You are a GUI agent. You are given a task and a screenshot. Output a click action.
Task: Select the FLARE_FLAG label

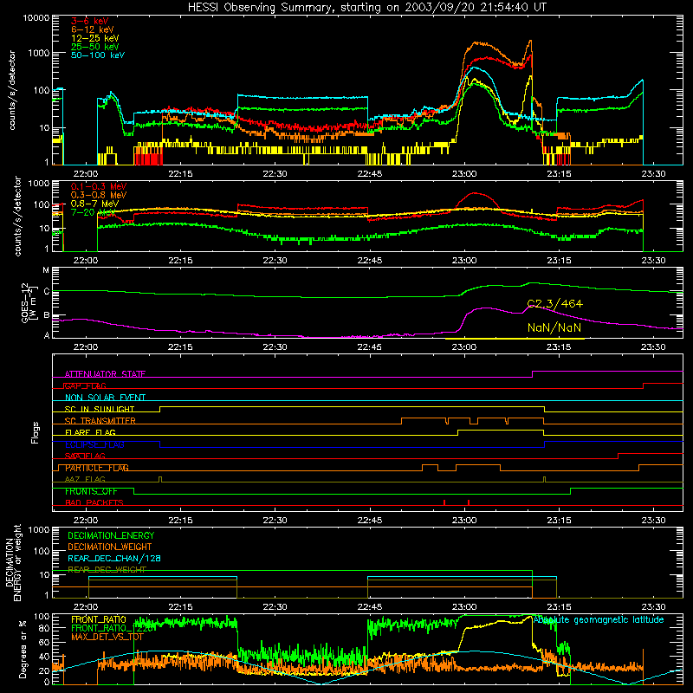click(x=90, y=432)
